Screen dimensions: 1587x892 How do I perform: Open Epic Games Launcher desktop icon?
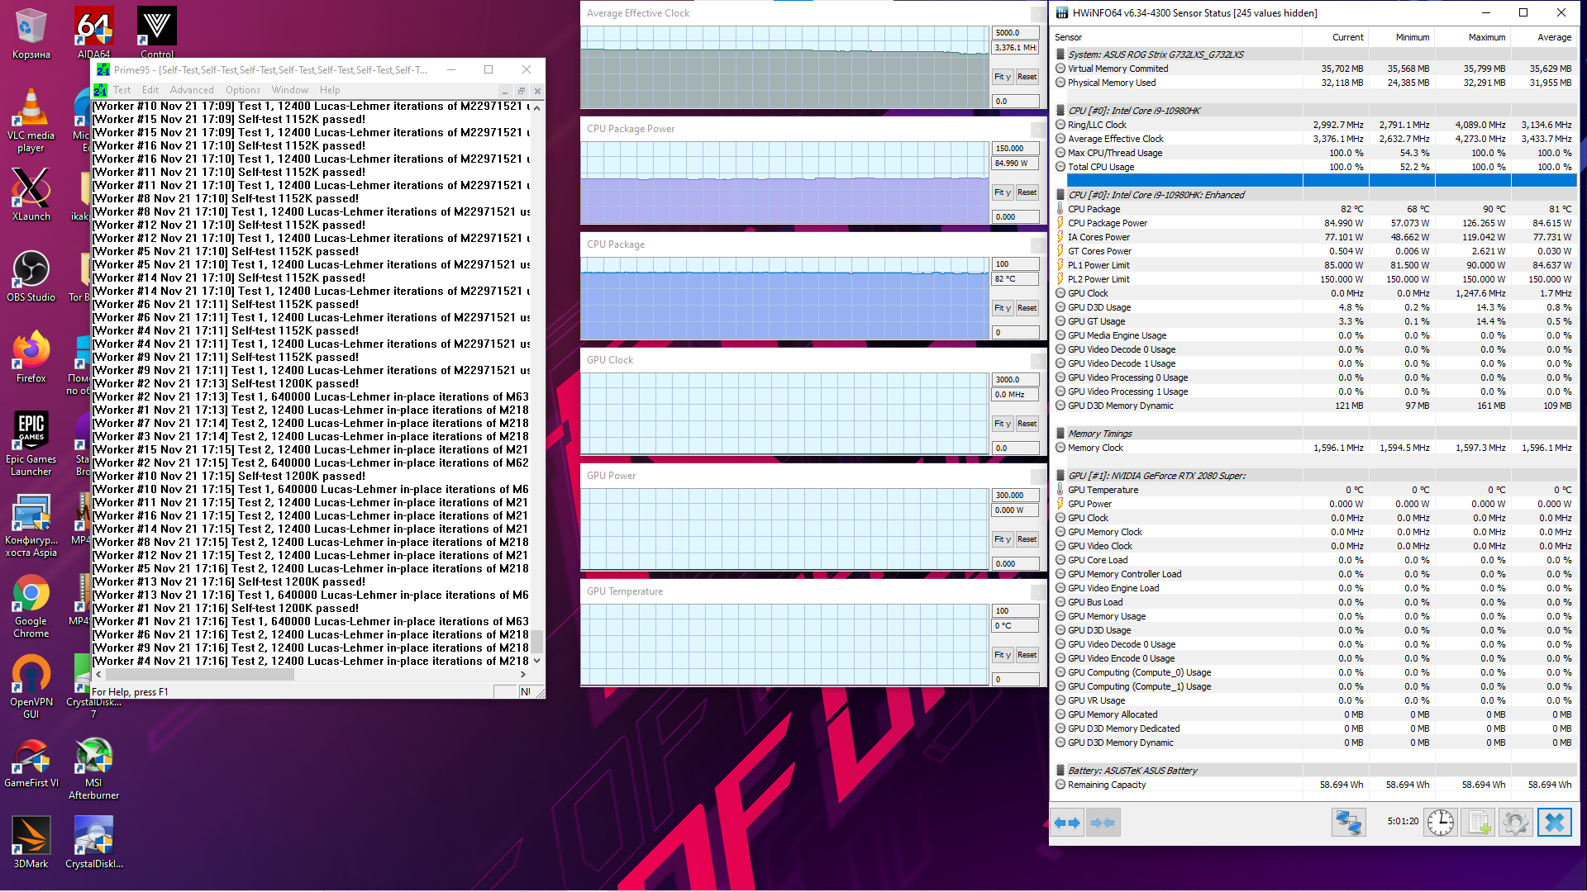click(x=31, y=444)
